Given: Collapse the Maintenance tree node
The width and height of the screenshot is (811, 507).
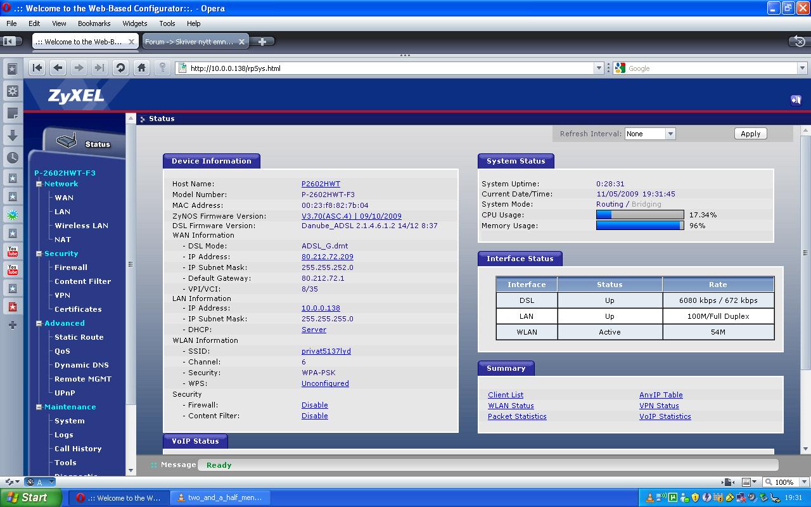Looking at the screenshot, I should (x=39, y=407).
